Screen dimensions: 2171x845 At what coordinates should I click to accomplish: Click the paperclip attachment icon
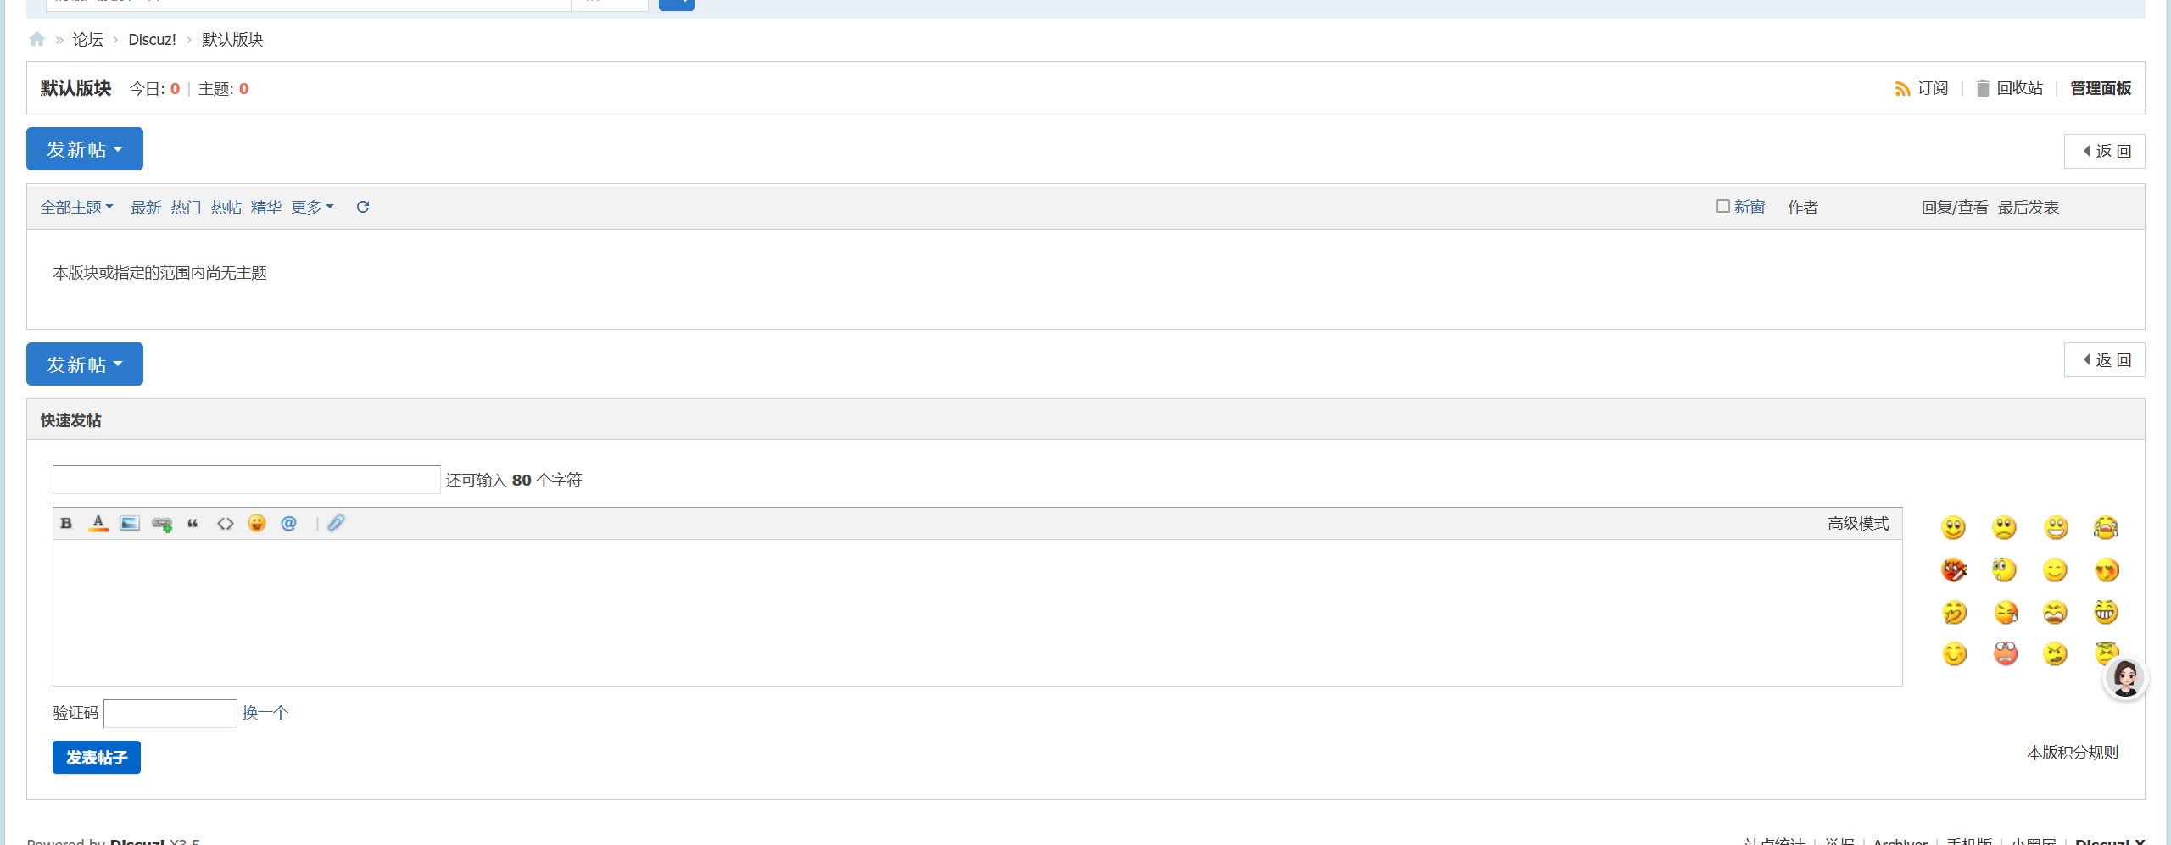(337, 523)
